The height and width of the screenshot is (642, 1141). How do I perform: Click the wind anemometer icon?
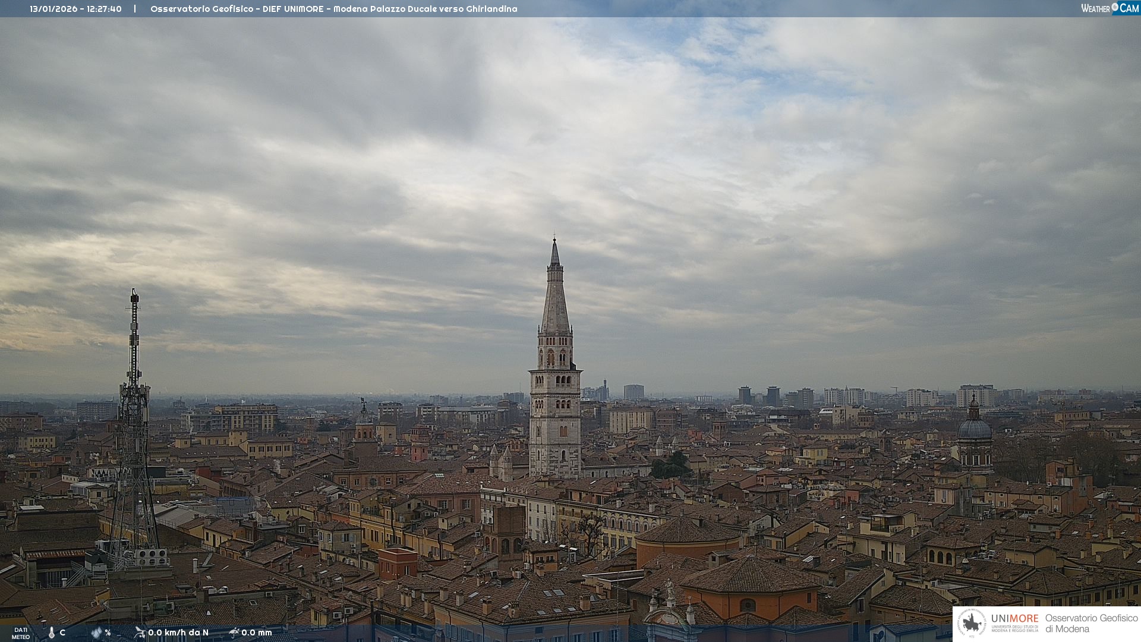pyautogui.click(x=140, y=632)
